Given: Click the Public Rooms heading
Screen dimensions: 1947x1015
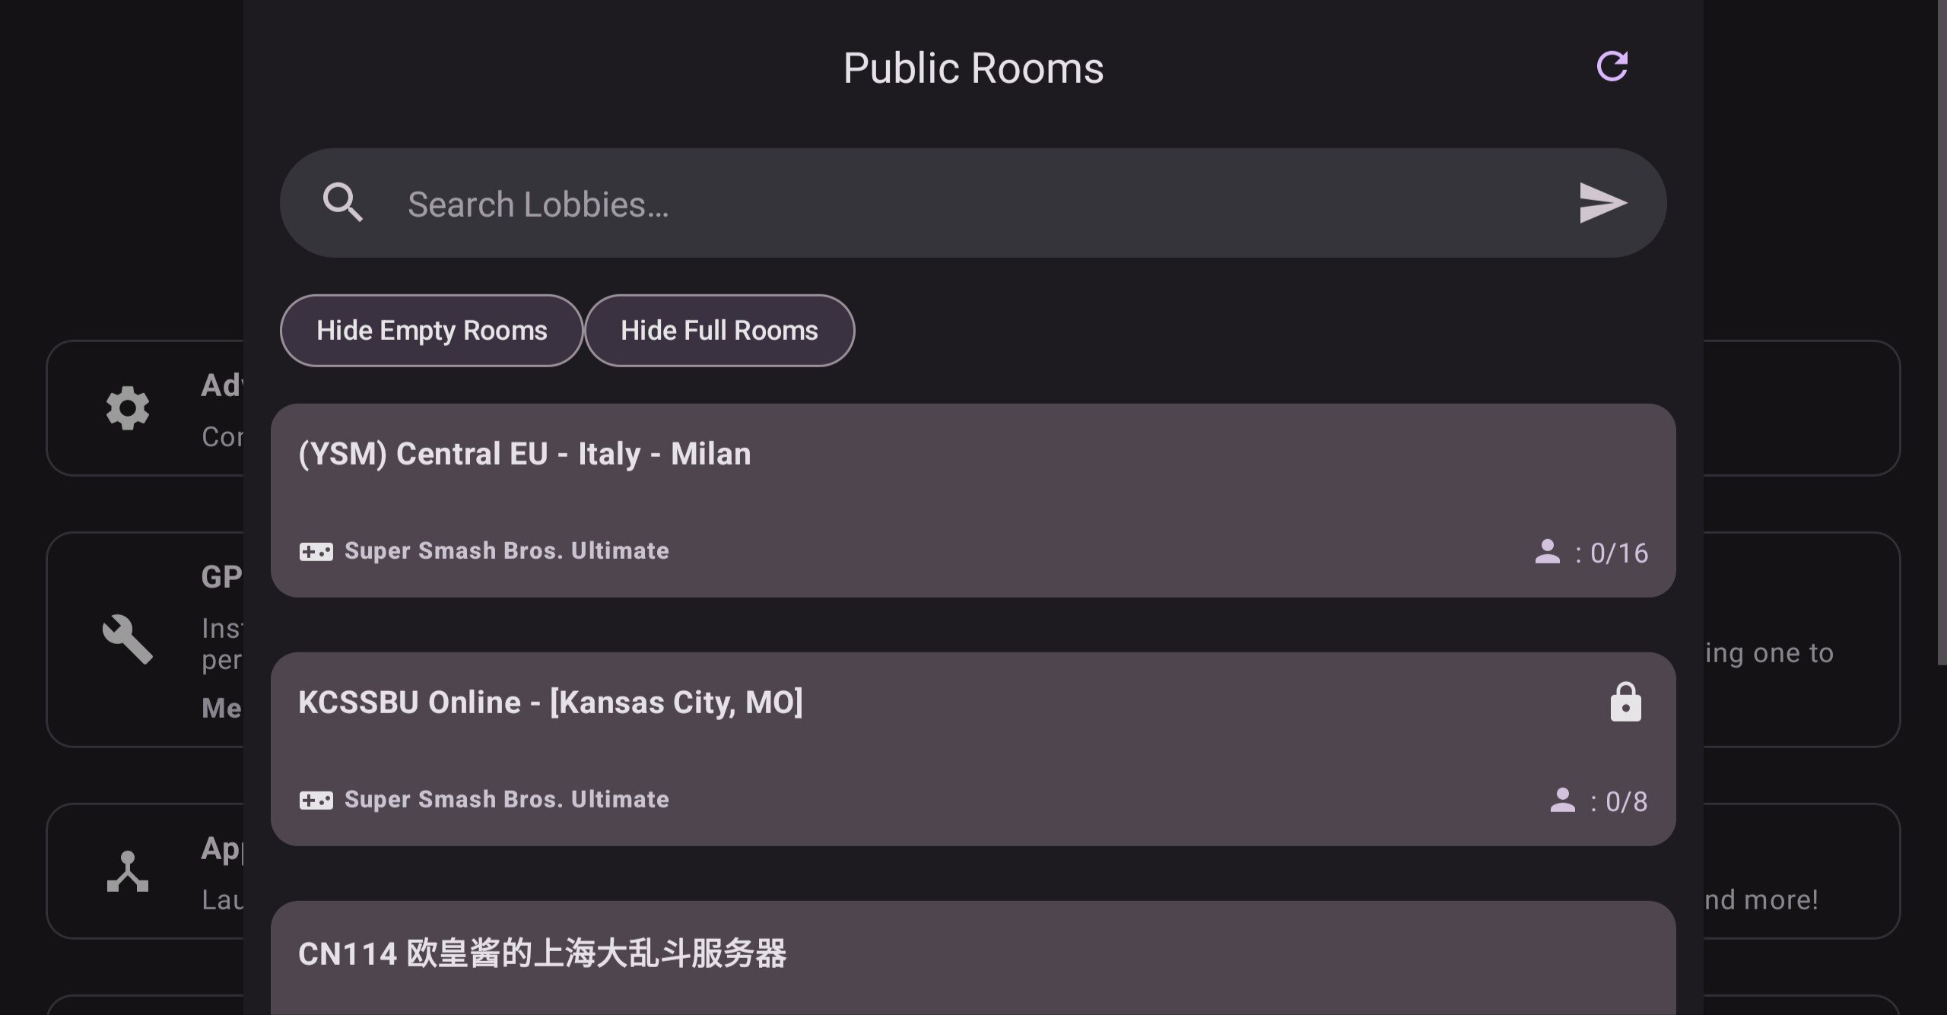Looking at the screenshot, I should click(x=973, y=68).
